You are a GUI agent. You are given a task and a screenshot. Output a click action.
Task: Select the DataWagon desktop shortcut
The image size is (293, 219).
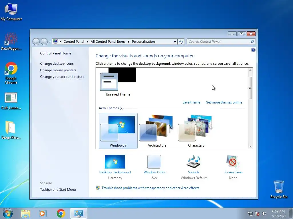point(11,41)
